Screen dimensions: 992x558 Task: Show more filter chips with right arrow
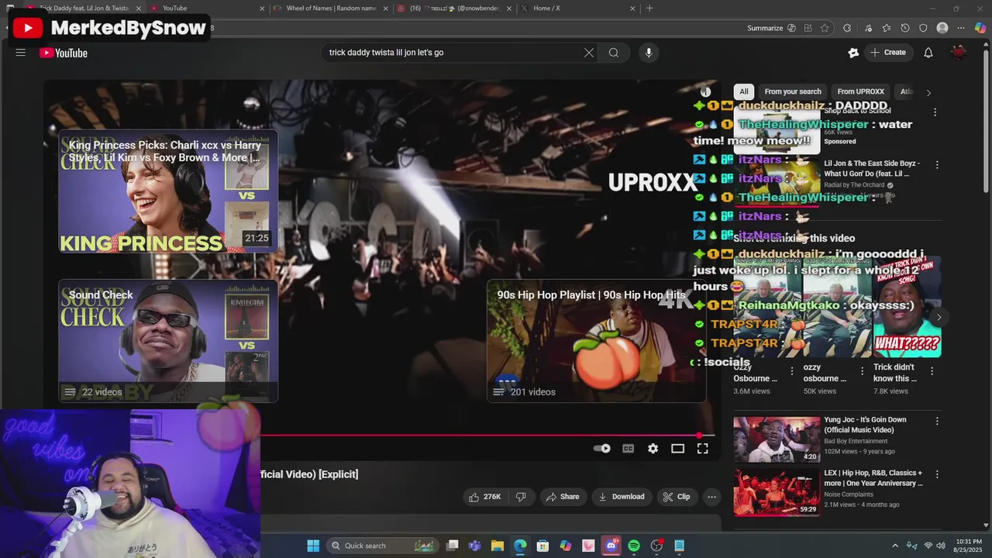tap(928, 92)
